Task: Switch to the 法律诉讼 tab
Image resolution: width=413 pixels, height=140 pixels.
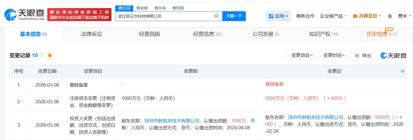Action: click(x=91, y=34)
